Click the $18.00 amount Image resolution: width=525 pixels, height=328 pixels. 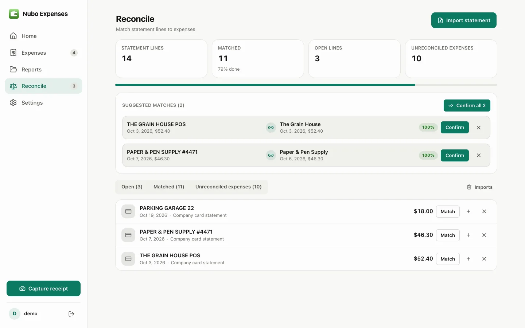point(423,211)
